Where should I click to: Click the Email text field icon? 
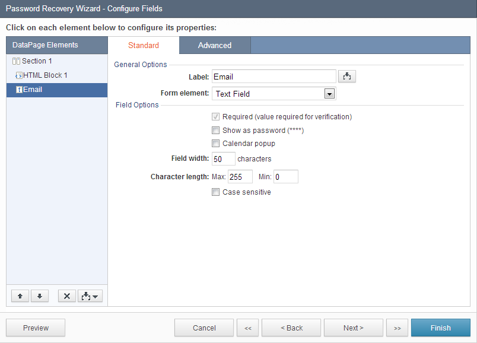coord(19,90)
